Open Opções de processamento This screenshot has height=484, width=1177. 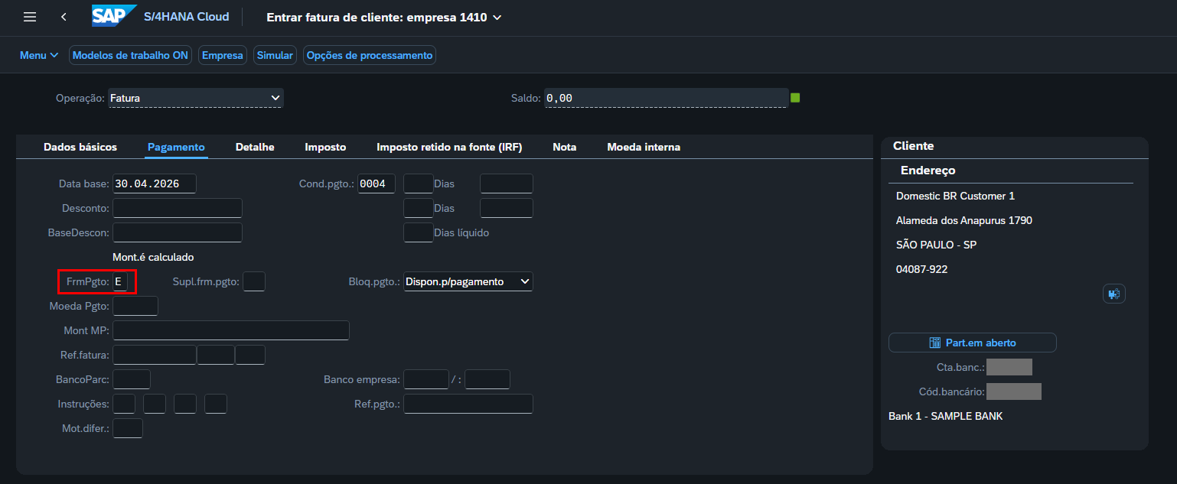(x=370, y=55)
